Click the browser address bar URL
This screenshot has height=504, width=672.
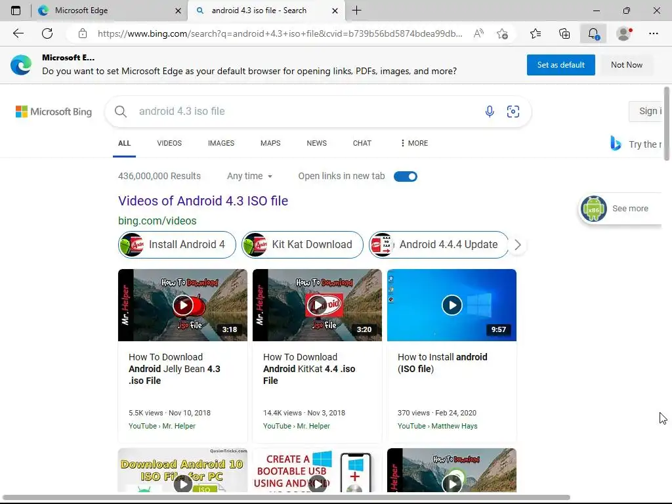click(x=280, y=33)
